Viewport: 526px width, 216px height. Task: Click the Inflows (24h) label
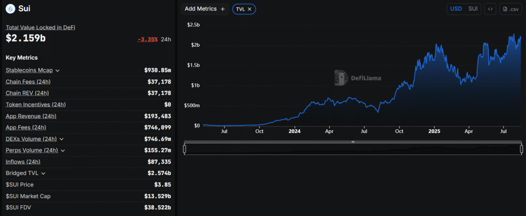pos(23,162)
